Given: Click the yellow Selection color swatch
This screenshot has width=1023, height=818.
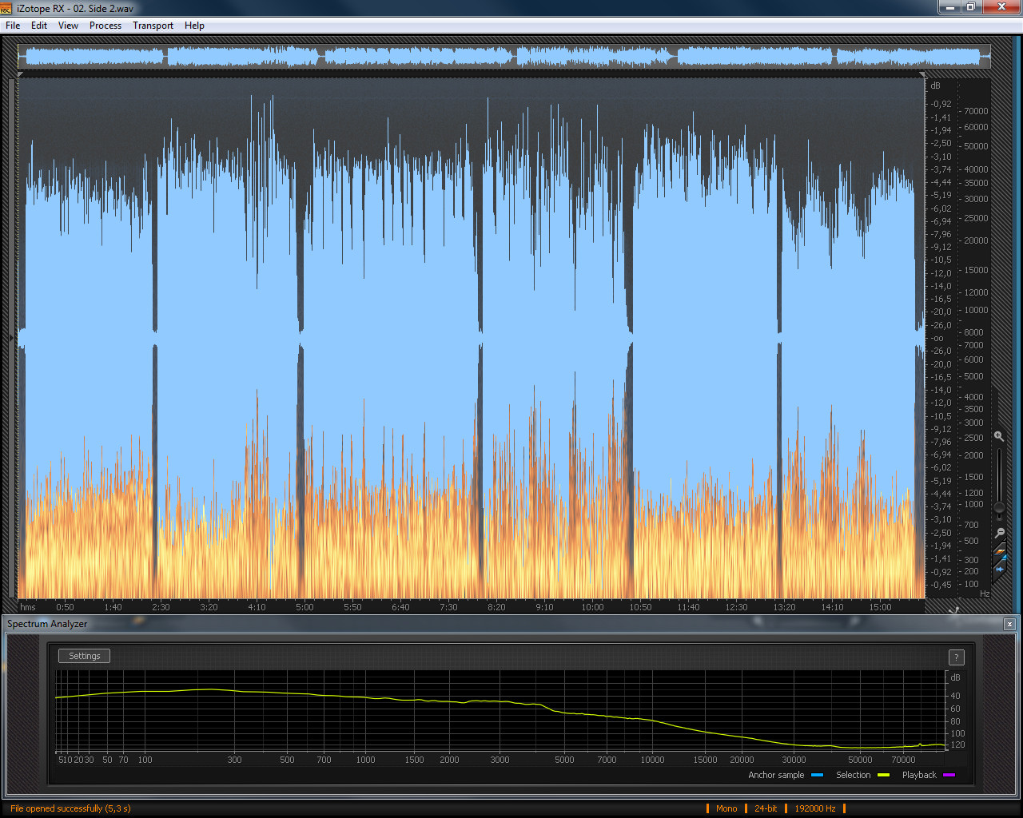Looking at the screenshot, I should pyautogui.click(x=883, y=775).
